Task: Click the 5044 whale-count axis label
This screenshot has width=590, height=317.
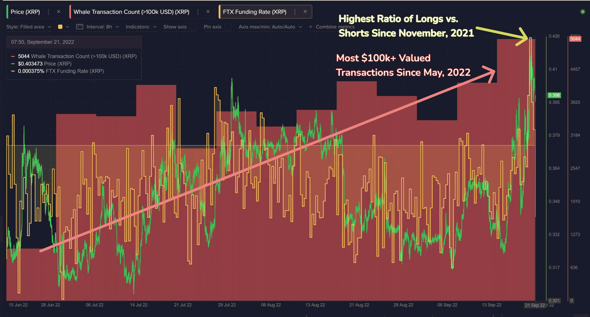Action: 575,39
